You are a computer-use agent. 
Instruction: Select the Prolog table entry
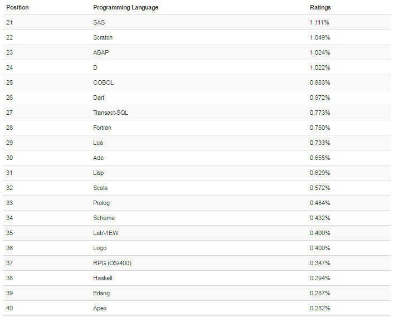coord(101,203)
